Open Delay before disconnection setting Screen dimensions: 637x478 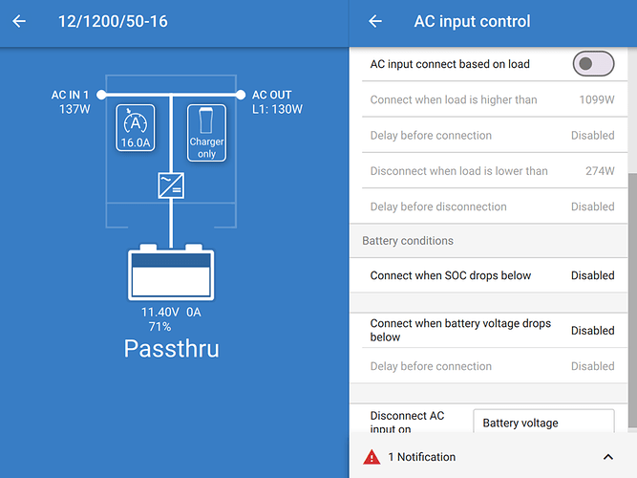tap(491, 206)
